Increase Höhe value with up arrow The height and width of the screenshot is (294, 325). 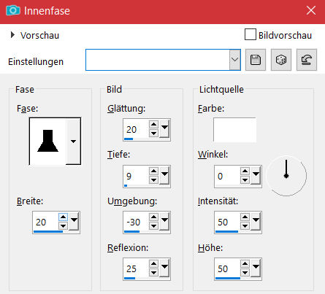[245, 264]
